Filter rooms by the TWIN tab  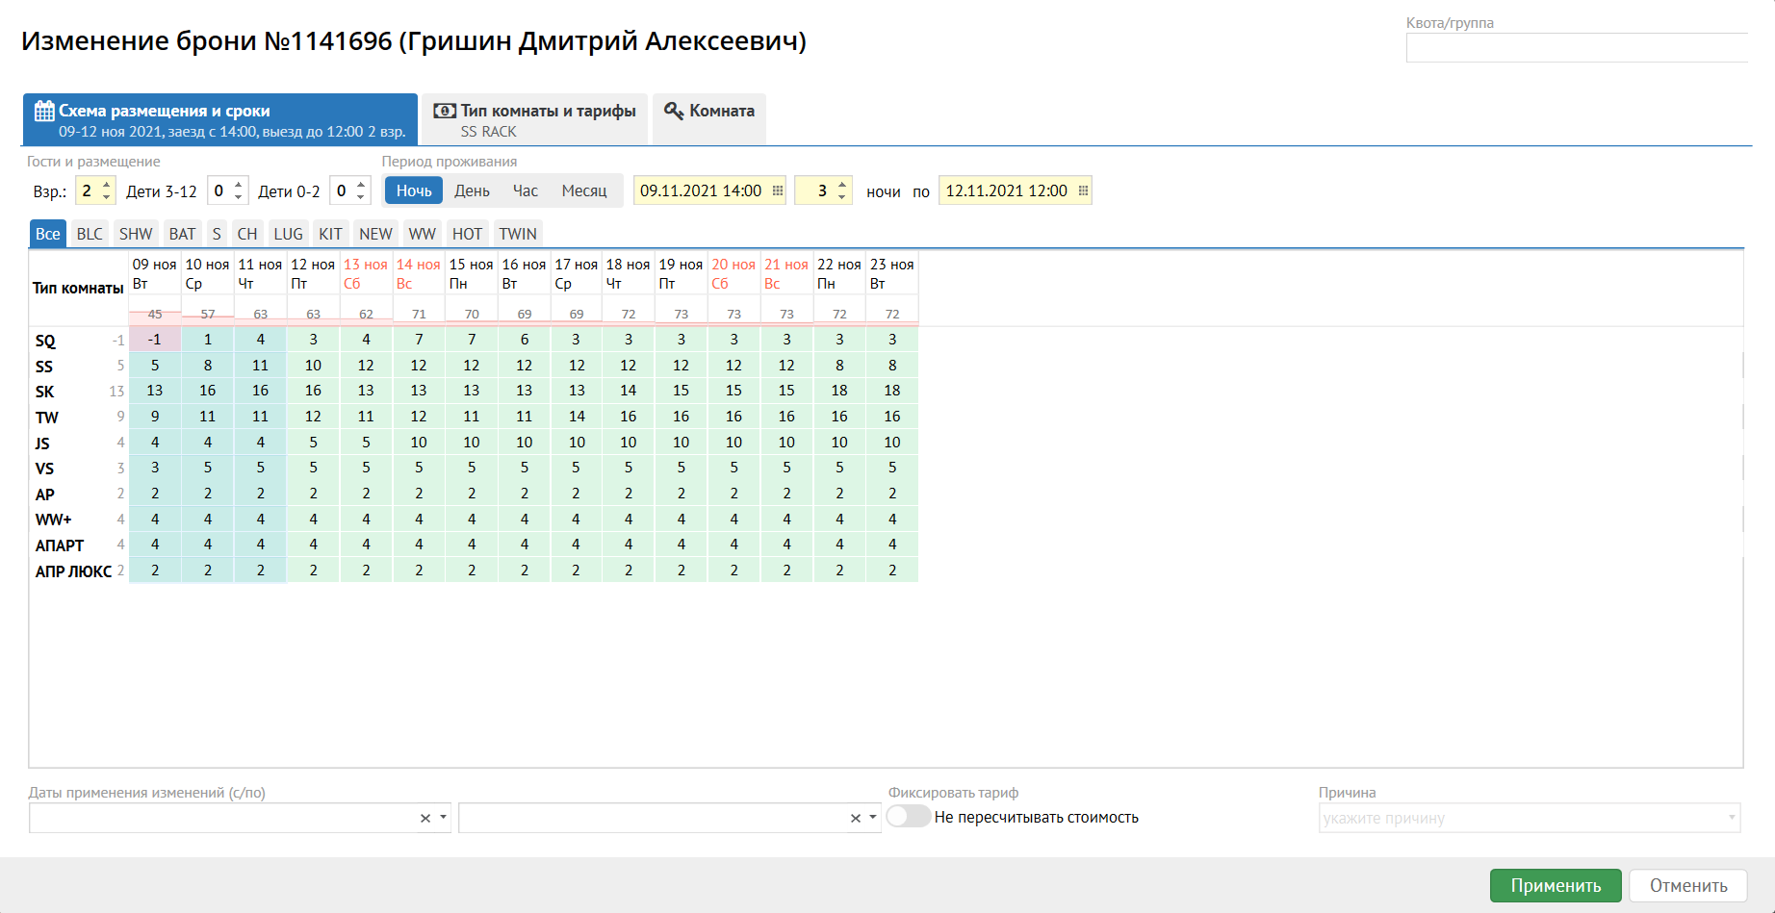pyautogui.click(x=518, y=234)
